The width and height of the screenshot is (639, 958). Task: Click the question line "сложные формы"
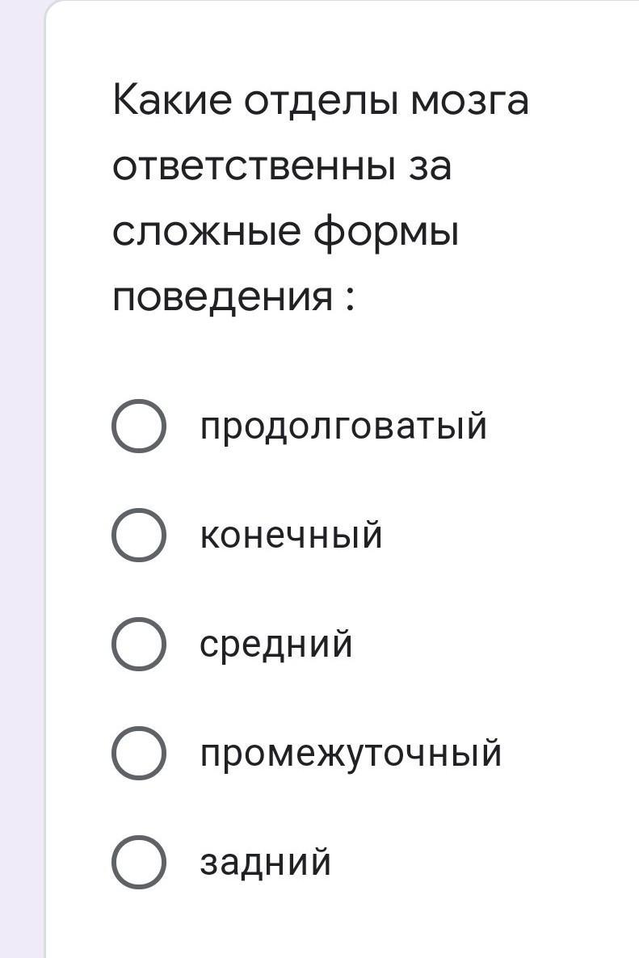[285, 233]
